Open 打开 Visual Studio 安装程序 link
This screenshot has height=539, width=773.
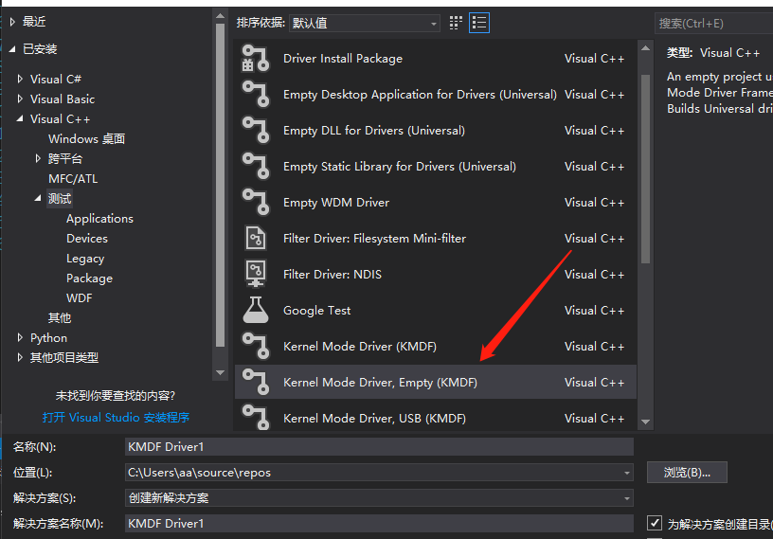point(116,417)
